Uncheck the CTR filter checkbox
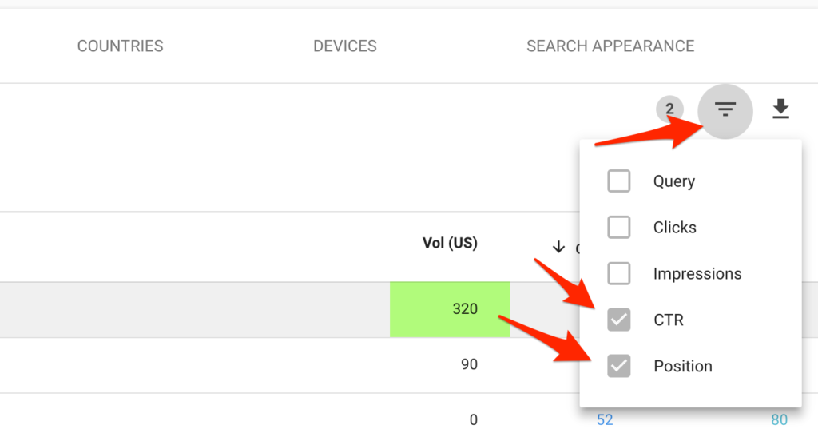The image size is (818, 437). pos(619,320)
